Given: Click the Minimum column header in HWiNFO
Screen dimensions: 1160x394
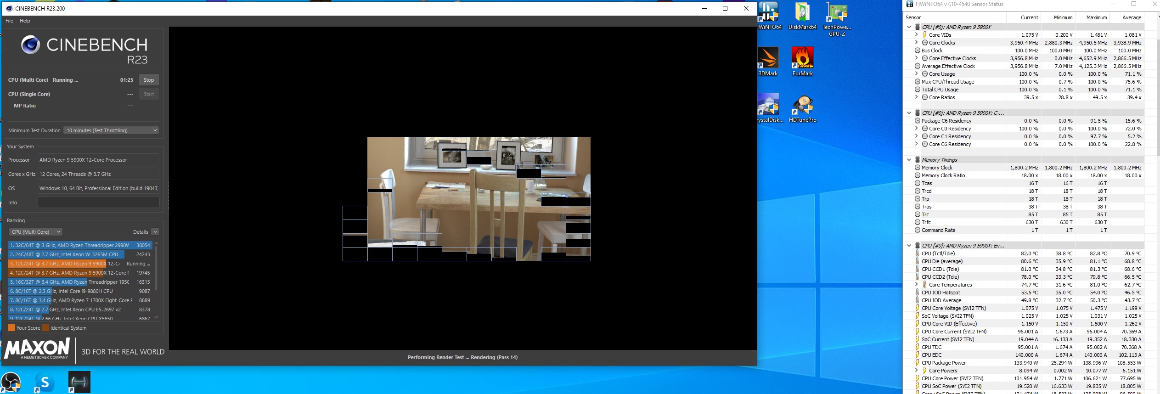Looking at the screenshot, I should coord(1058,17).
